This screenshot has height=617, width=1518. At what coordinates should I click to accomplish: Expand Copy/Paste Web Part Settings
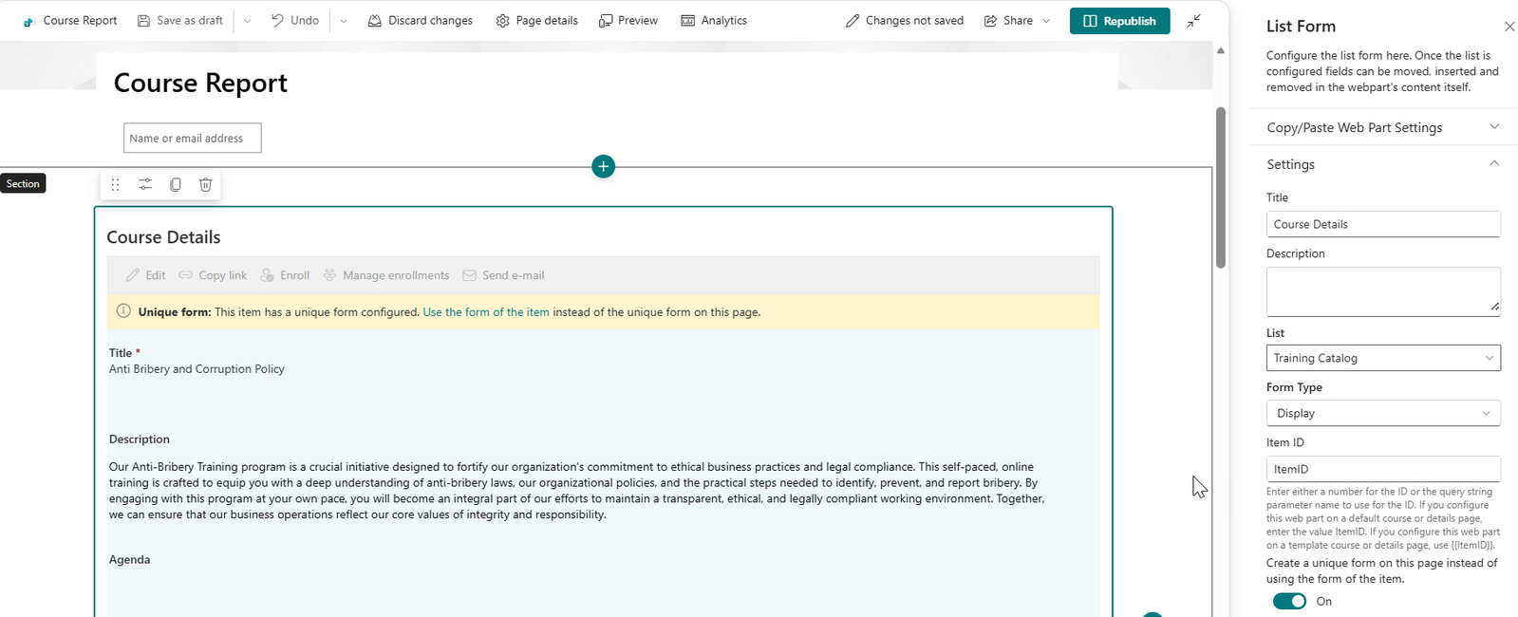(x=1383, y=127)
